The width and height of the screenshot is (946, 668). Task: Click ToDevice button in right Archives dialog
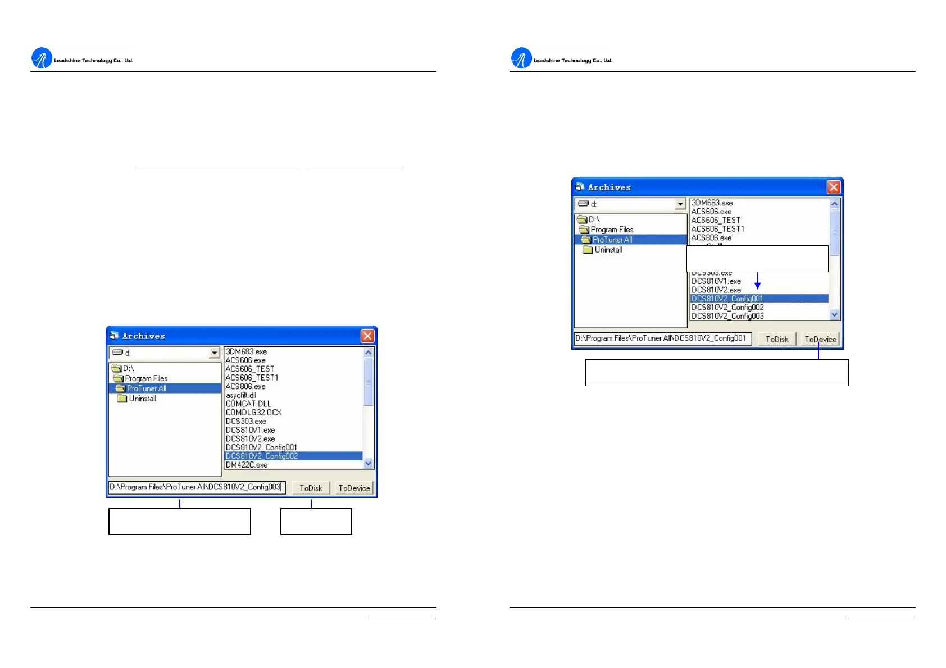pos(820,339)
